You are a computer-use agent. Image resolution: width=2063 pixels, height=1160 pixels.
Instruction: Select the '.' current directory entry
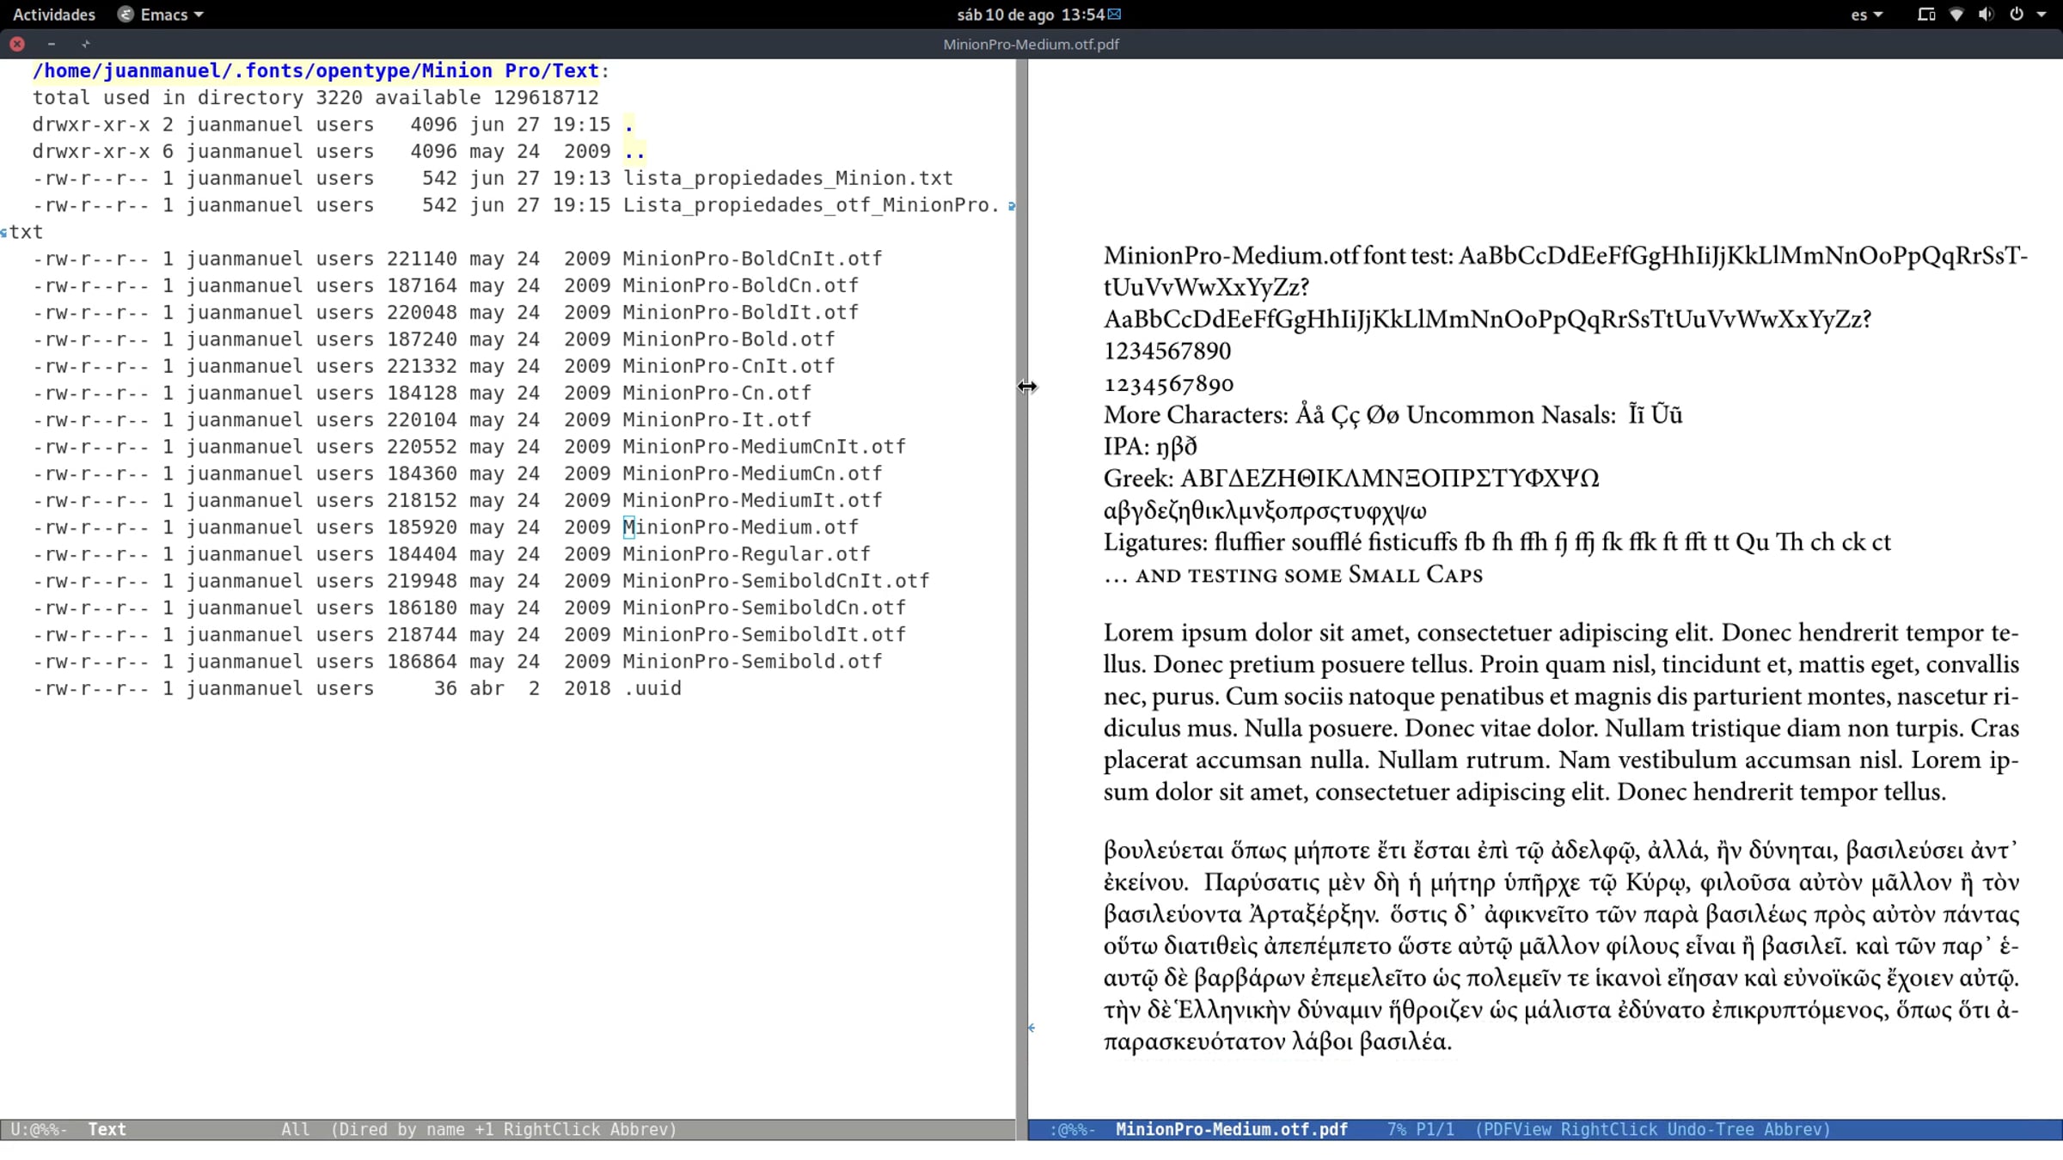[628, 125]
